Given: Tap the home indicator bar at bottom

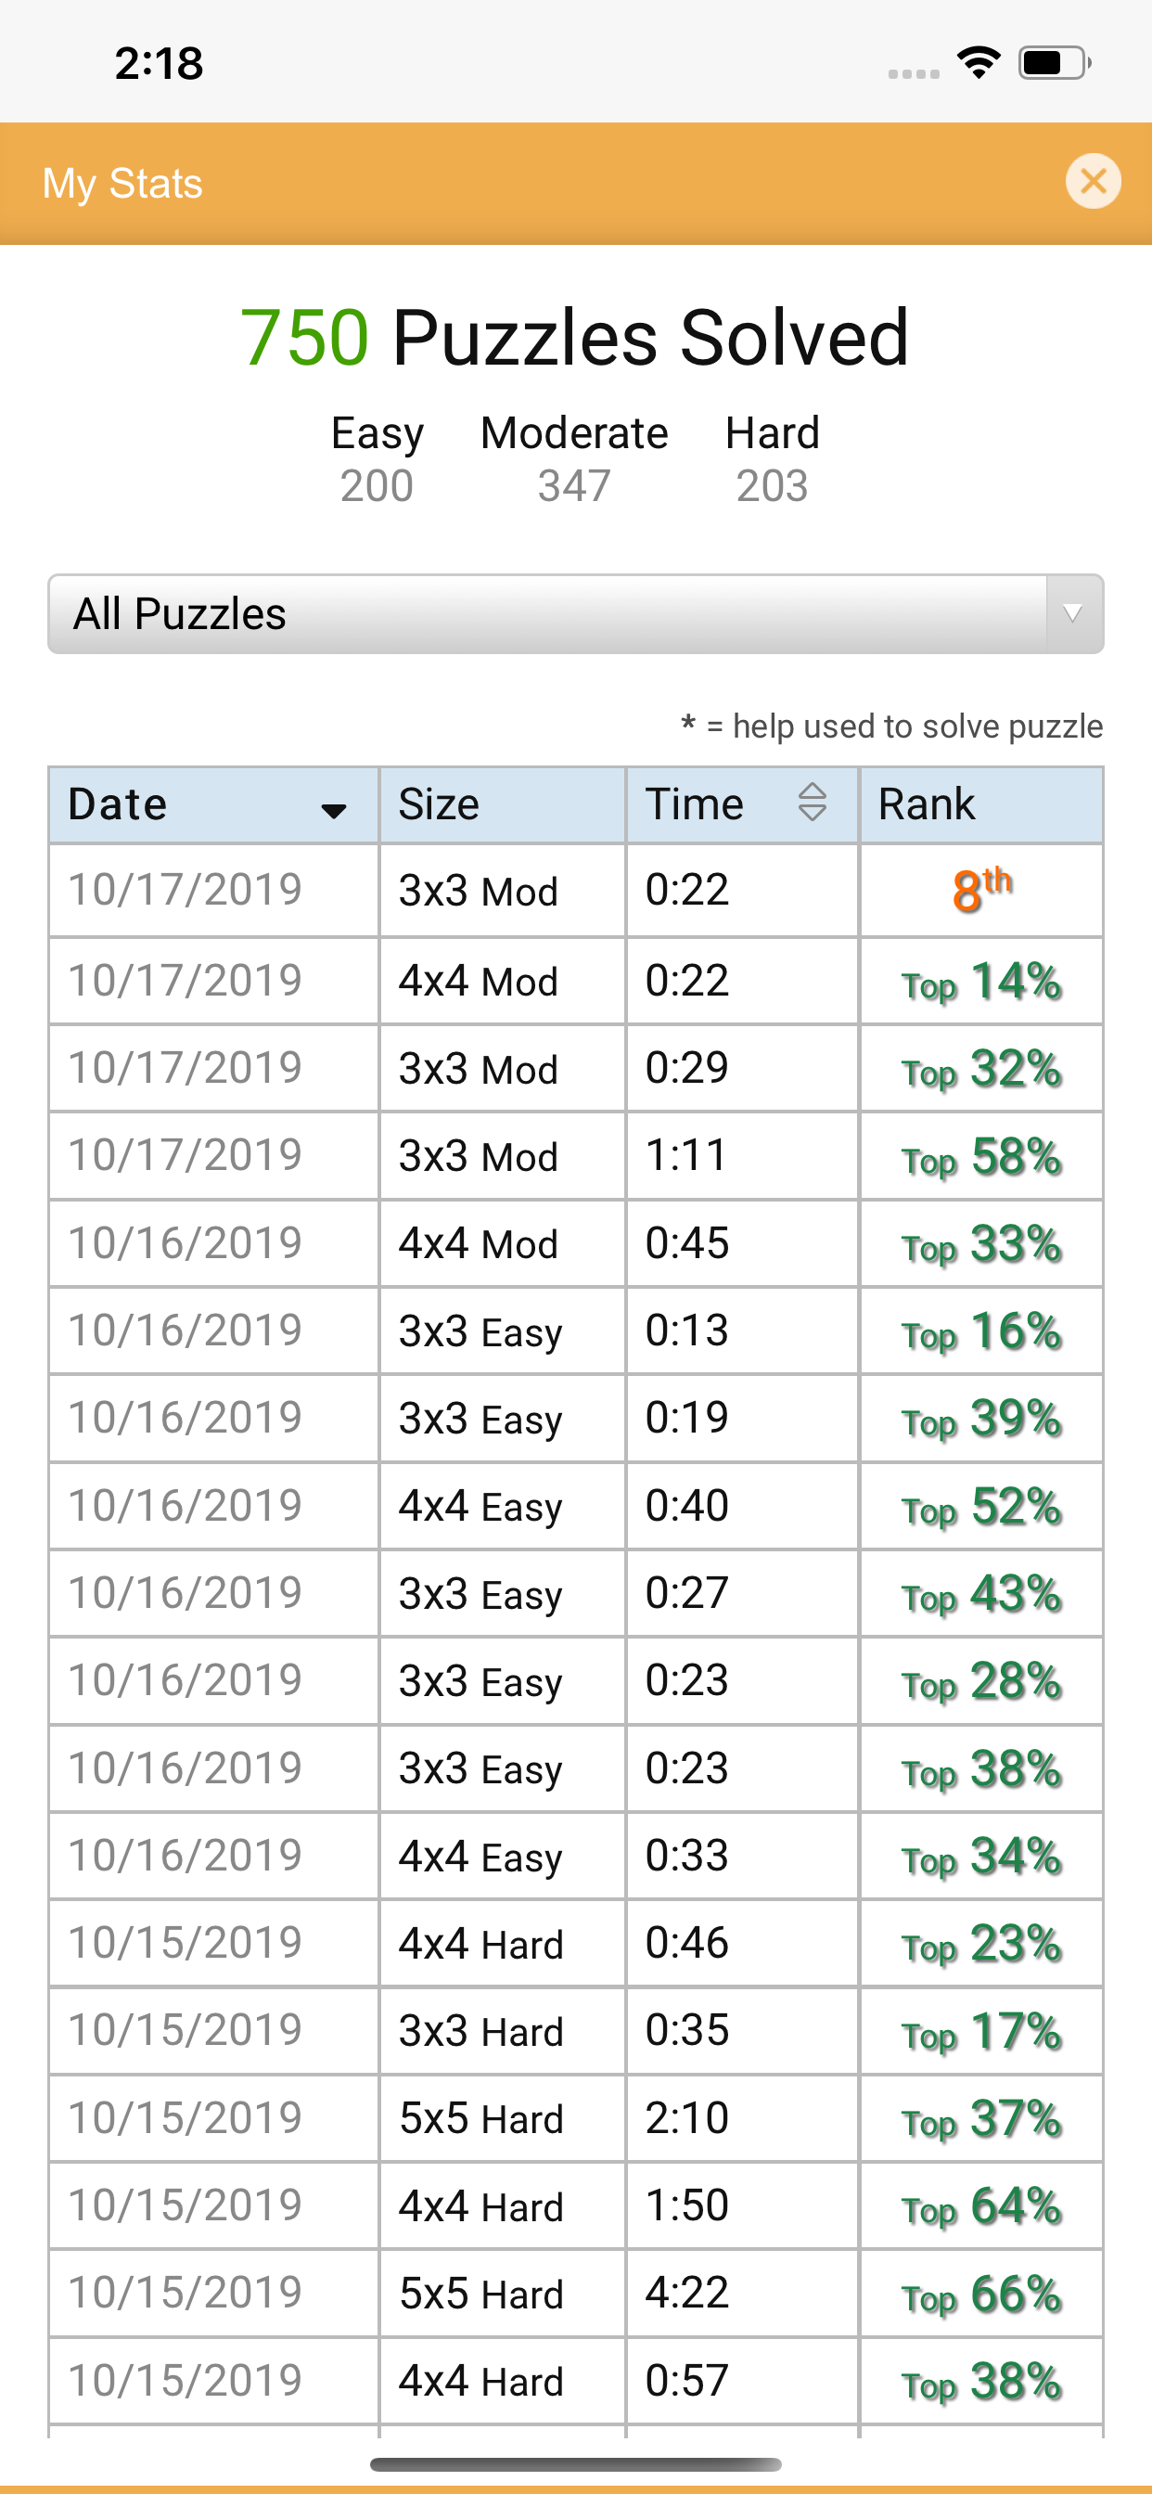Looking at the screenshot, I should (x=575, y=2464).
